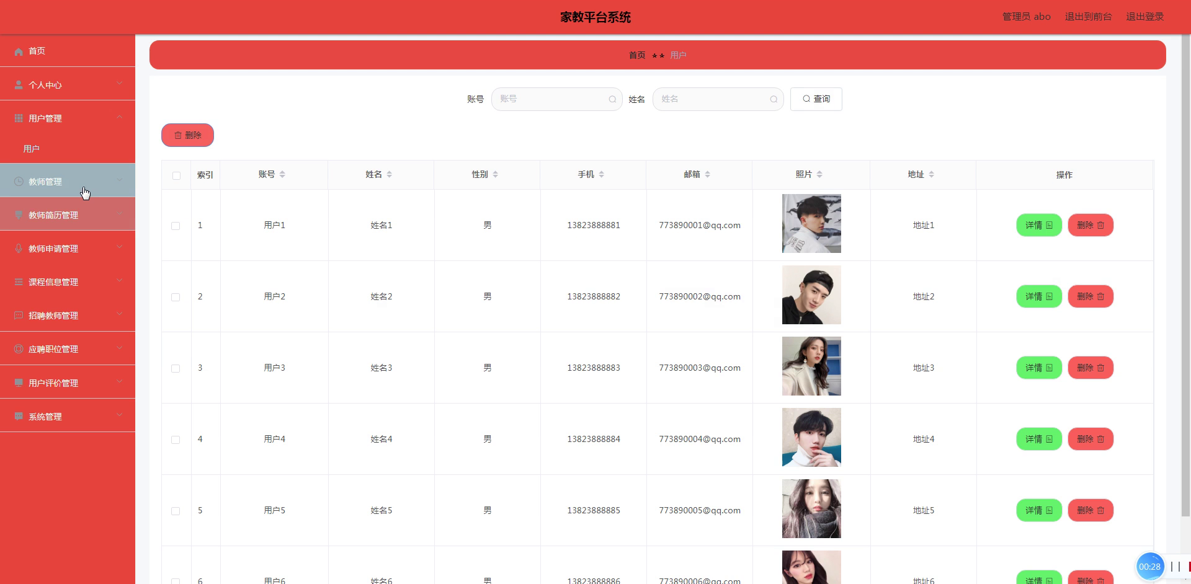Click email 773890002@qq.com cell
Image resolution: width=1191 pixels, height=584 pixels.
point(700,296)
